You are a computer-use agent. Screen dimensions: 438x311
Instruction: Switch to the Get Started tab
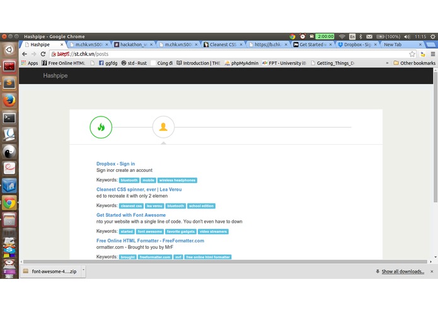click(x=313, y=45)
